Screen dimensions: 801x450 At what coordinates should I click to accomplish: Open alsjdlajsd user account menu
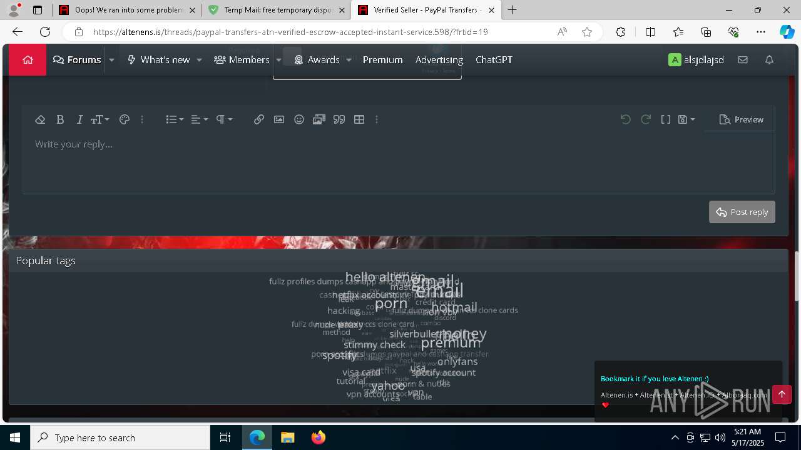[696, 60]
